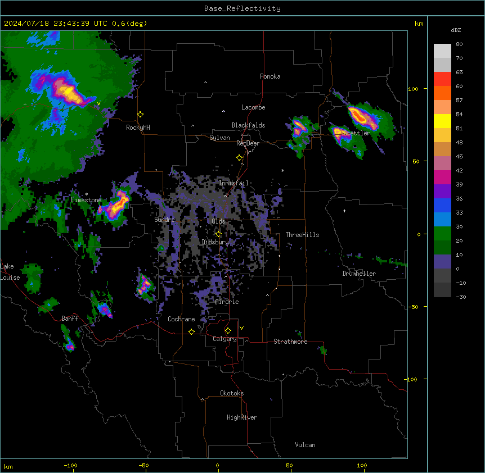Click the Okotoks label
The width and height of the screenshot is (485, 473).
[232, 393]
